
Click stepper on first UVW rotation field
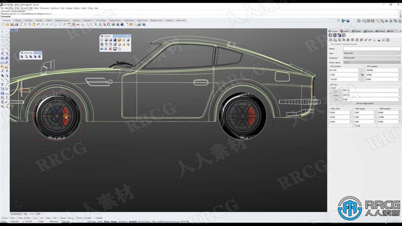[399, 112]
